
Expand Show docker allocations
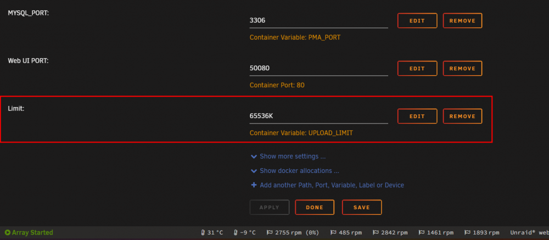pos(299,171)
